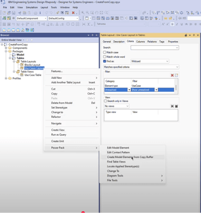Collapse the Table Views node
201x213 pixels.
14,71
